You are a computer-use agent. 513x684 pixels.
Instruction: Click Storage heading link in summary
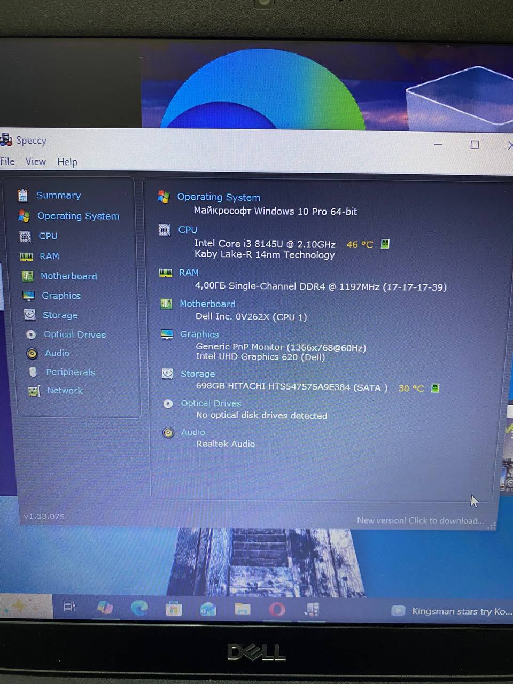click(198, 374)
